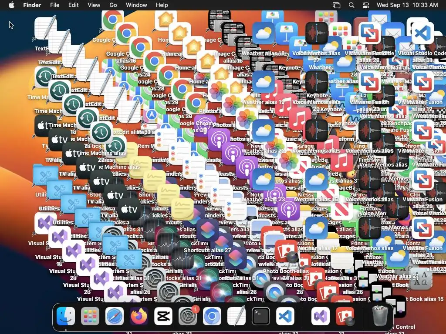446x334 pixels.
Task: Open the Finder menu
Action: pos(32,5)
